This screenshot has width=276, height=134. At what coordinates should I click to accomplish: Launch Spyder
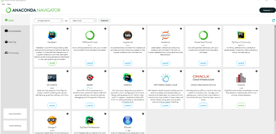coord(90,106)
